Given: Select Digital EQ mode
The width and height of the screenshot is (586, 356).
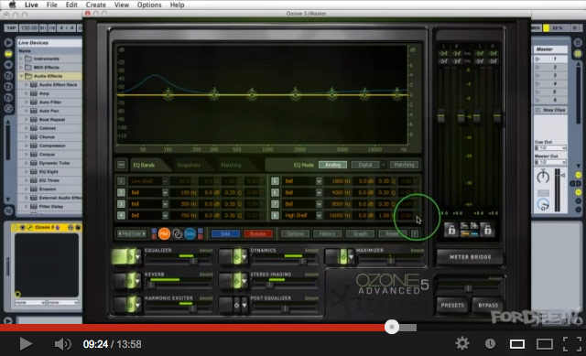Looking at the screenshot, I should (x=365, y=165).
